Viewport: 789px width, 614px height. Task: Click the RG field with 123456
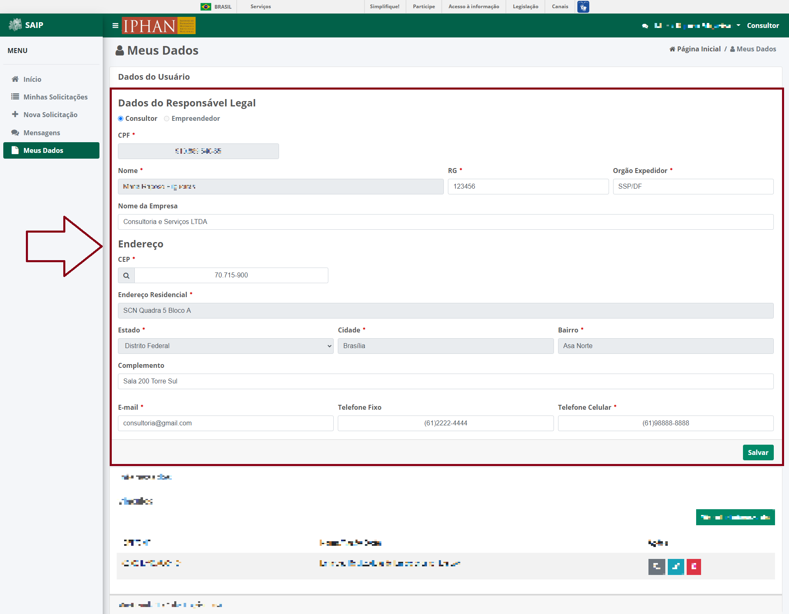pyautogui.click(x=528, y=187)
